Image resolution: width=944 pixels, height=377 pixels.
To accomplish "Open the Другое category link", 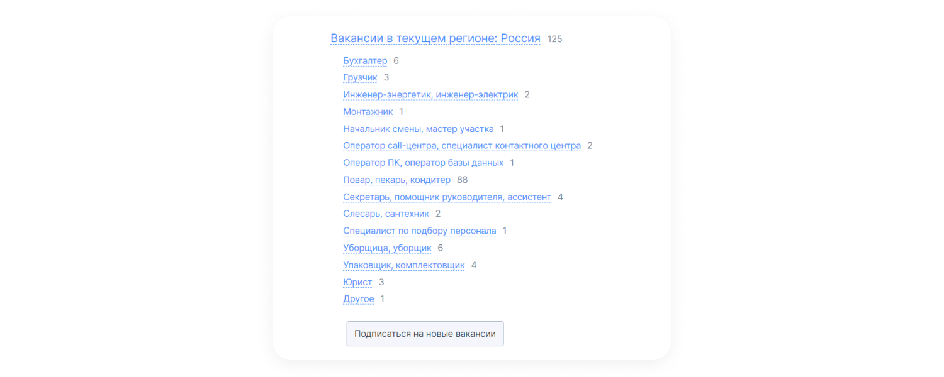I will [x=359, y=299].
